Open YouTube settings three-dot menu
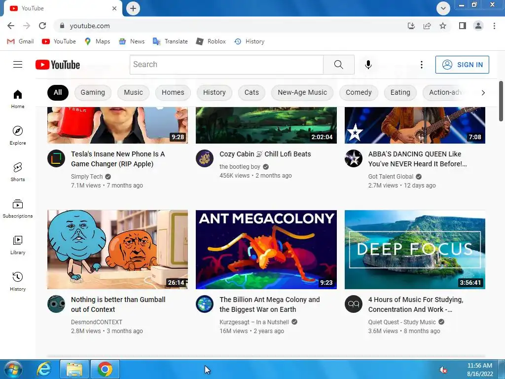505x379 pixels. coord(421,65)
